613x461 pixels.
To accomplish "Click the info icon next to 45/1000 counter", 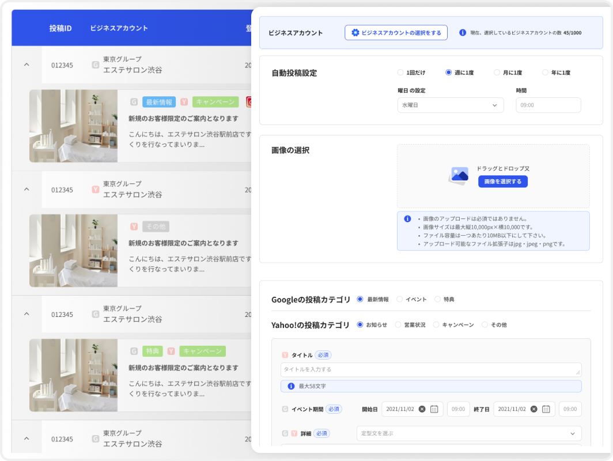I will (x=464, y=32).
